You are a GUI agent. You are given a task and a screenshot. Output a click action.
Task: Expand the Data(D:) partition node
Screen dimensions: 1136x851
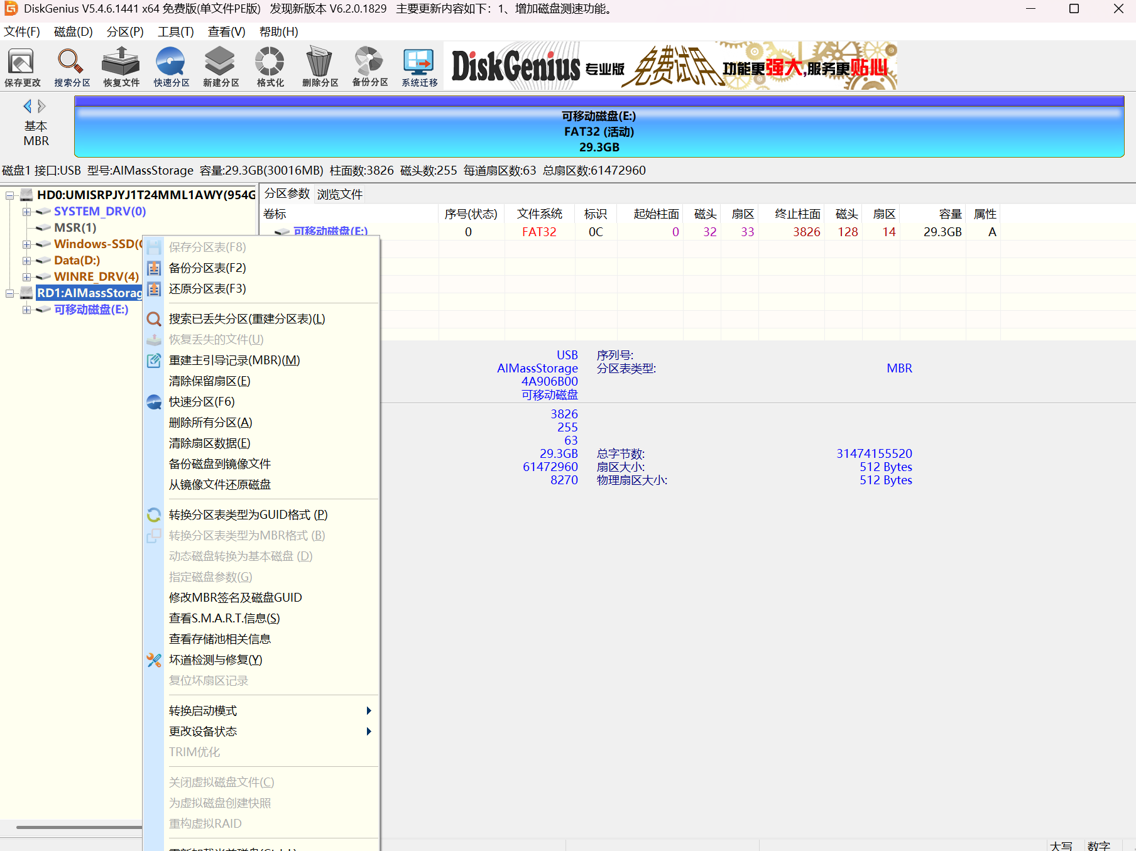[x=26, y=261]
